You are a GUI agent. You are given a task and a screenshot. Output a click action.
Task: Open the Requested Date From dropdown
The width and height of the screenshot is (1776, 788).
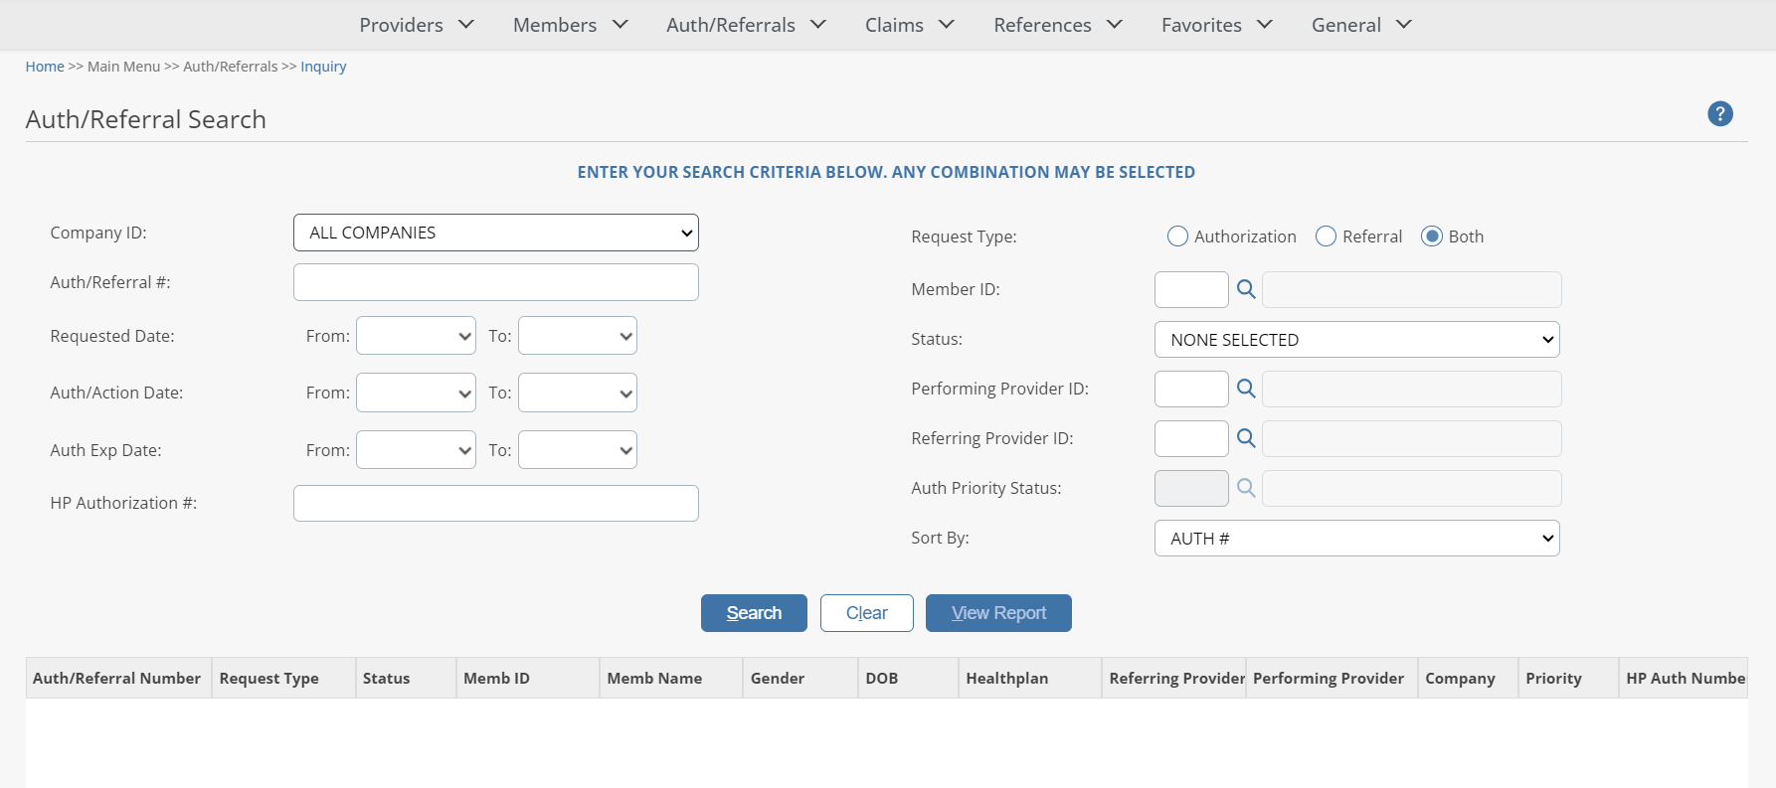tap(416, 336)
